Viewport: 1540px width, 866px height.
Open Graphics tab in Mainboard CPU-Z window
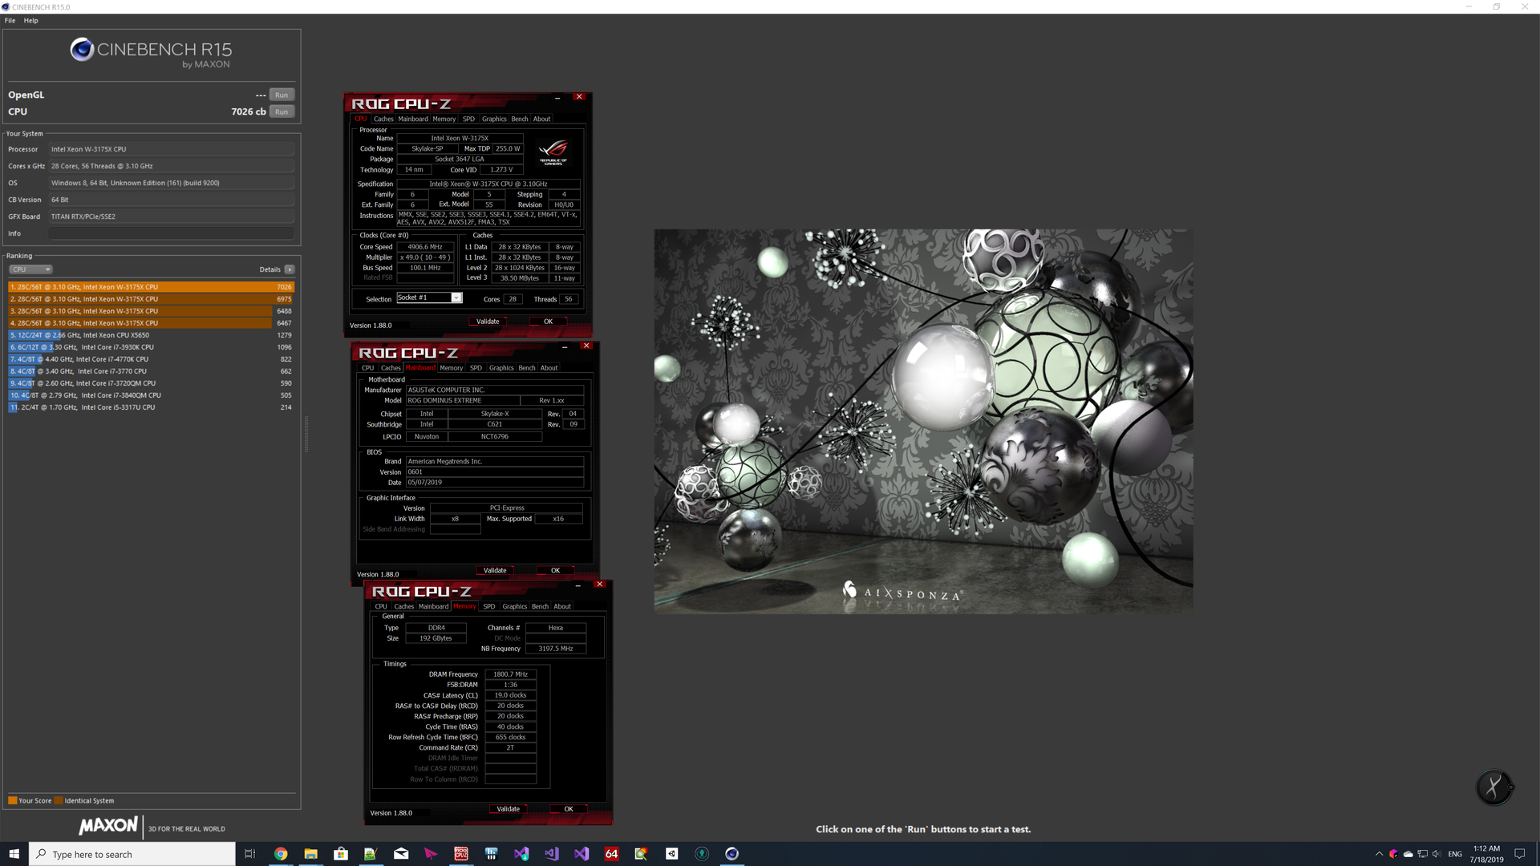[501, 368]
